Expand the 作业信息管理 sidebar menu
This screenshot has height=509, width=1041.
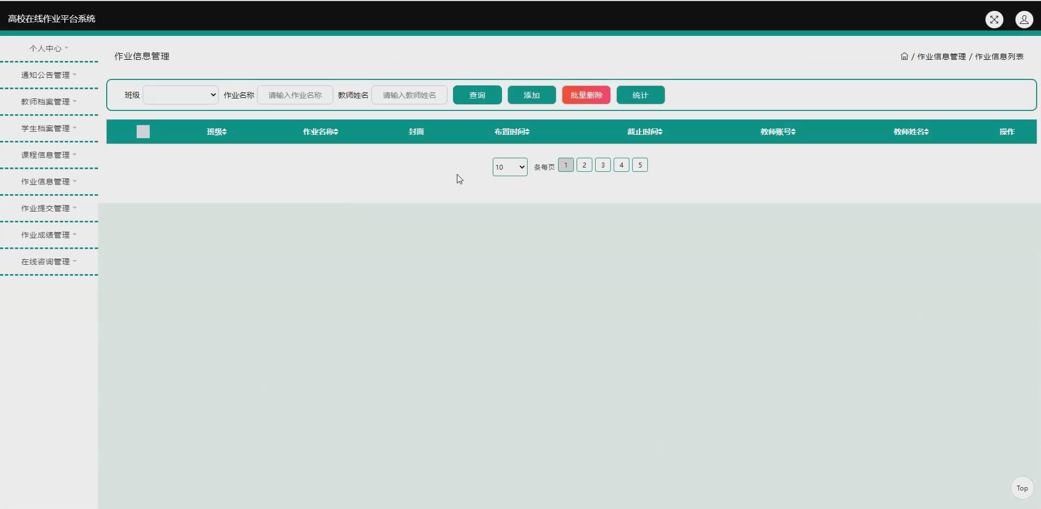[x=49, y=182]
